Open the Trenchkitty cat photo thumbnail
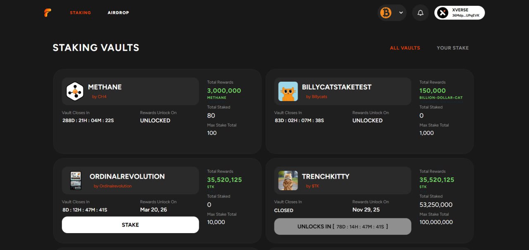 [288, 180]
